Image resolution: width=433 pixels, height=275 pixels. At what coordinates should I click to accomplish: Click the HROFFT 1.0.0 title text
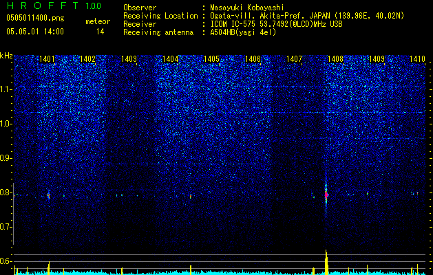[x=54, y=5]
